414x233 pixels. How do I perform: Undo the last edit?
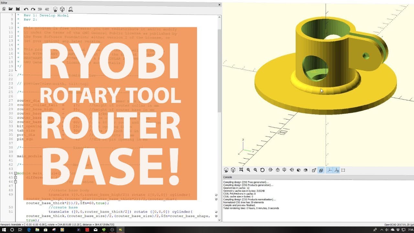[x=26, y=9]
